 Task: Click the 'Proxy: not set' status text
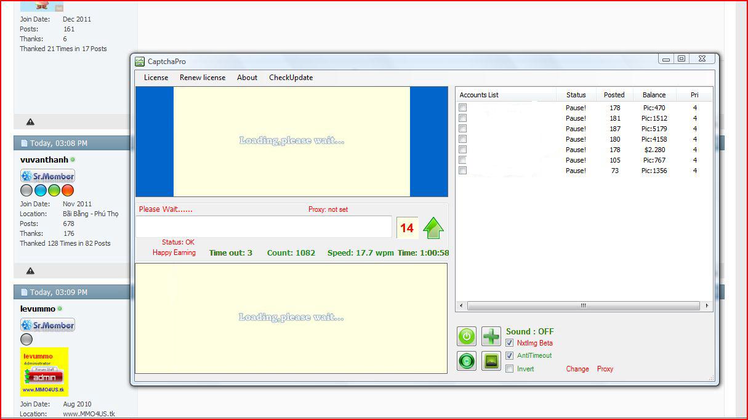[x=328, y=209]
